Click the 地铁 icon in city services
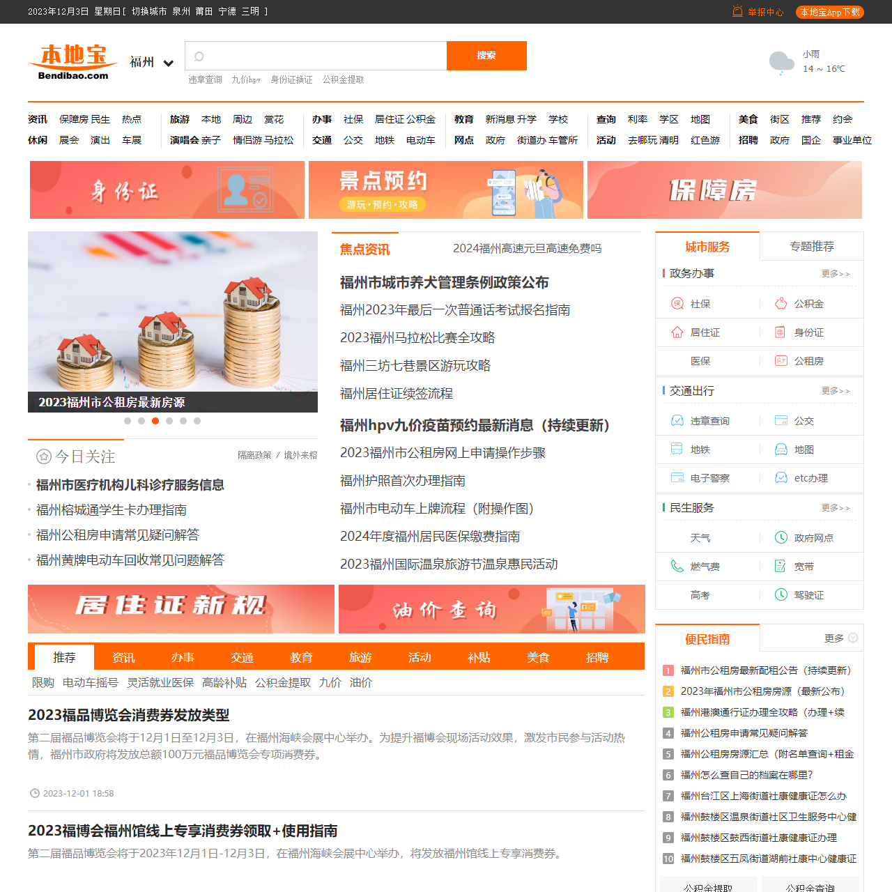Image resolution: width=892 pixels, height=892 pixels. (x=677, y=449)
